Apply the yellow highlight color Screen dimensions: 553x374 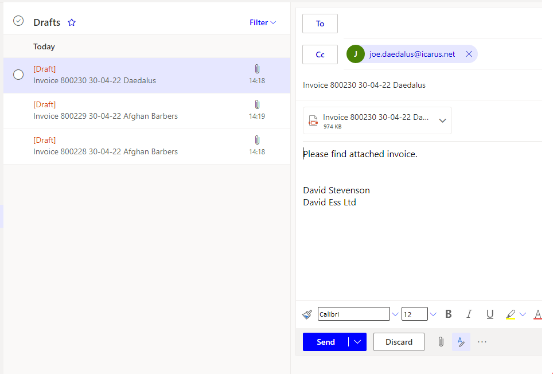[x=510, y=314]
